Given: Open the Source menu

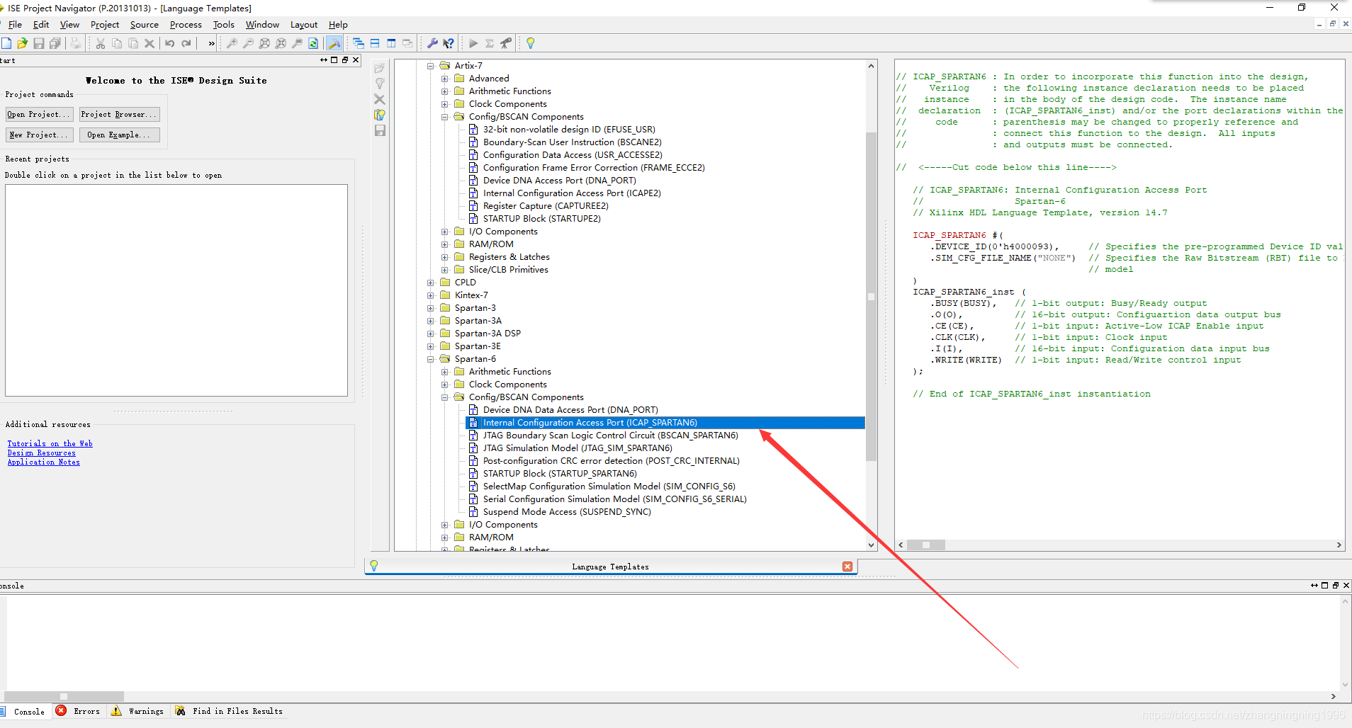Looking at the screenshot, I should [145, 25].
